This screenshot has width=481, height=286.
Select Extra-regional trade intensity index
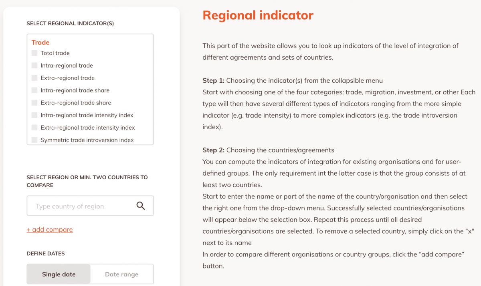tap(34, 127)
